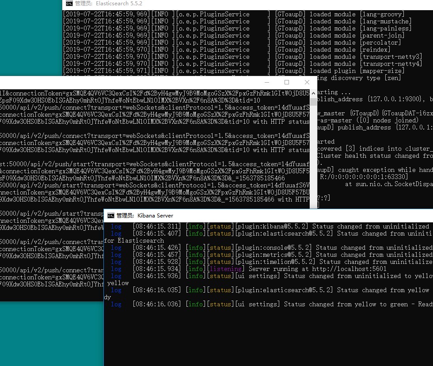Click the [reindex] module line
The width and height of the screenshot is (433, 366).
click(x=227, y=50)
